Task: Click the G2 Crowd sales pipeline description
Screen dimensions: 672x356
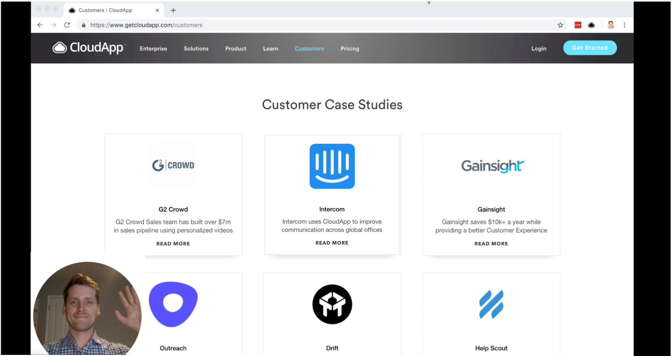Action: [173, 226]
